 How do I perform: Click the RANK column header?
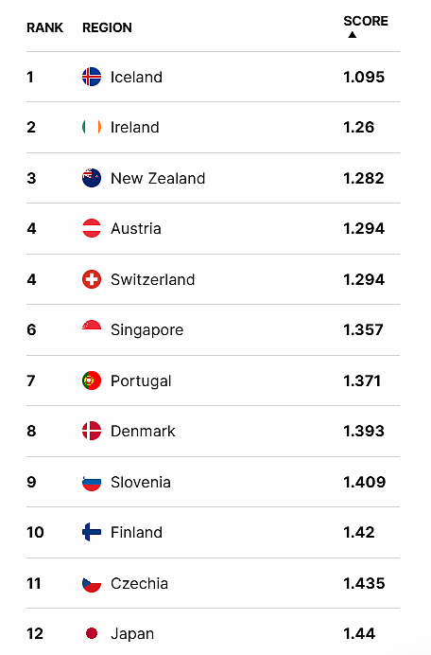tap(44, 27)
